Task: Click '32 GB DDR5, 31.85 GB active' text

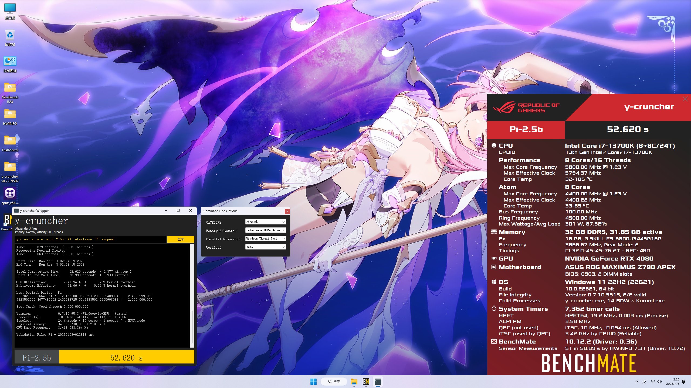Action: coord(614,232)
